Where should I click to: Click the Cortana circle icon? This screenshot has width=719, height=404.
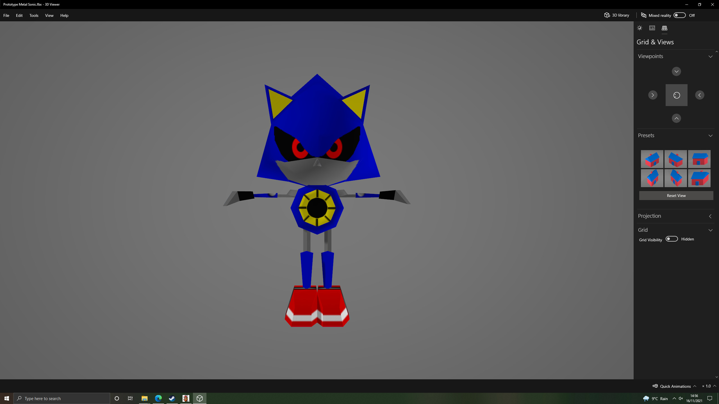tap(117, 398)
